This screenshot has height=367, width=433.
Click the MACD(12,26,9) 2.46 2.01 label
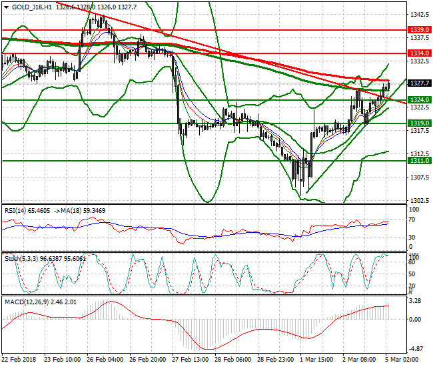click(41, 302)
